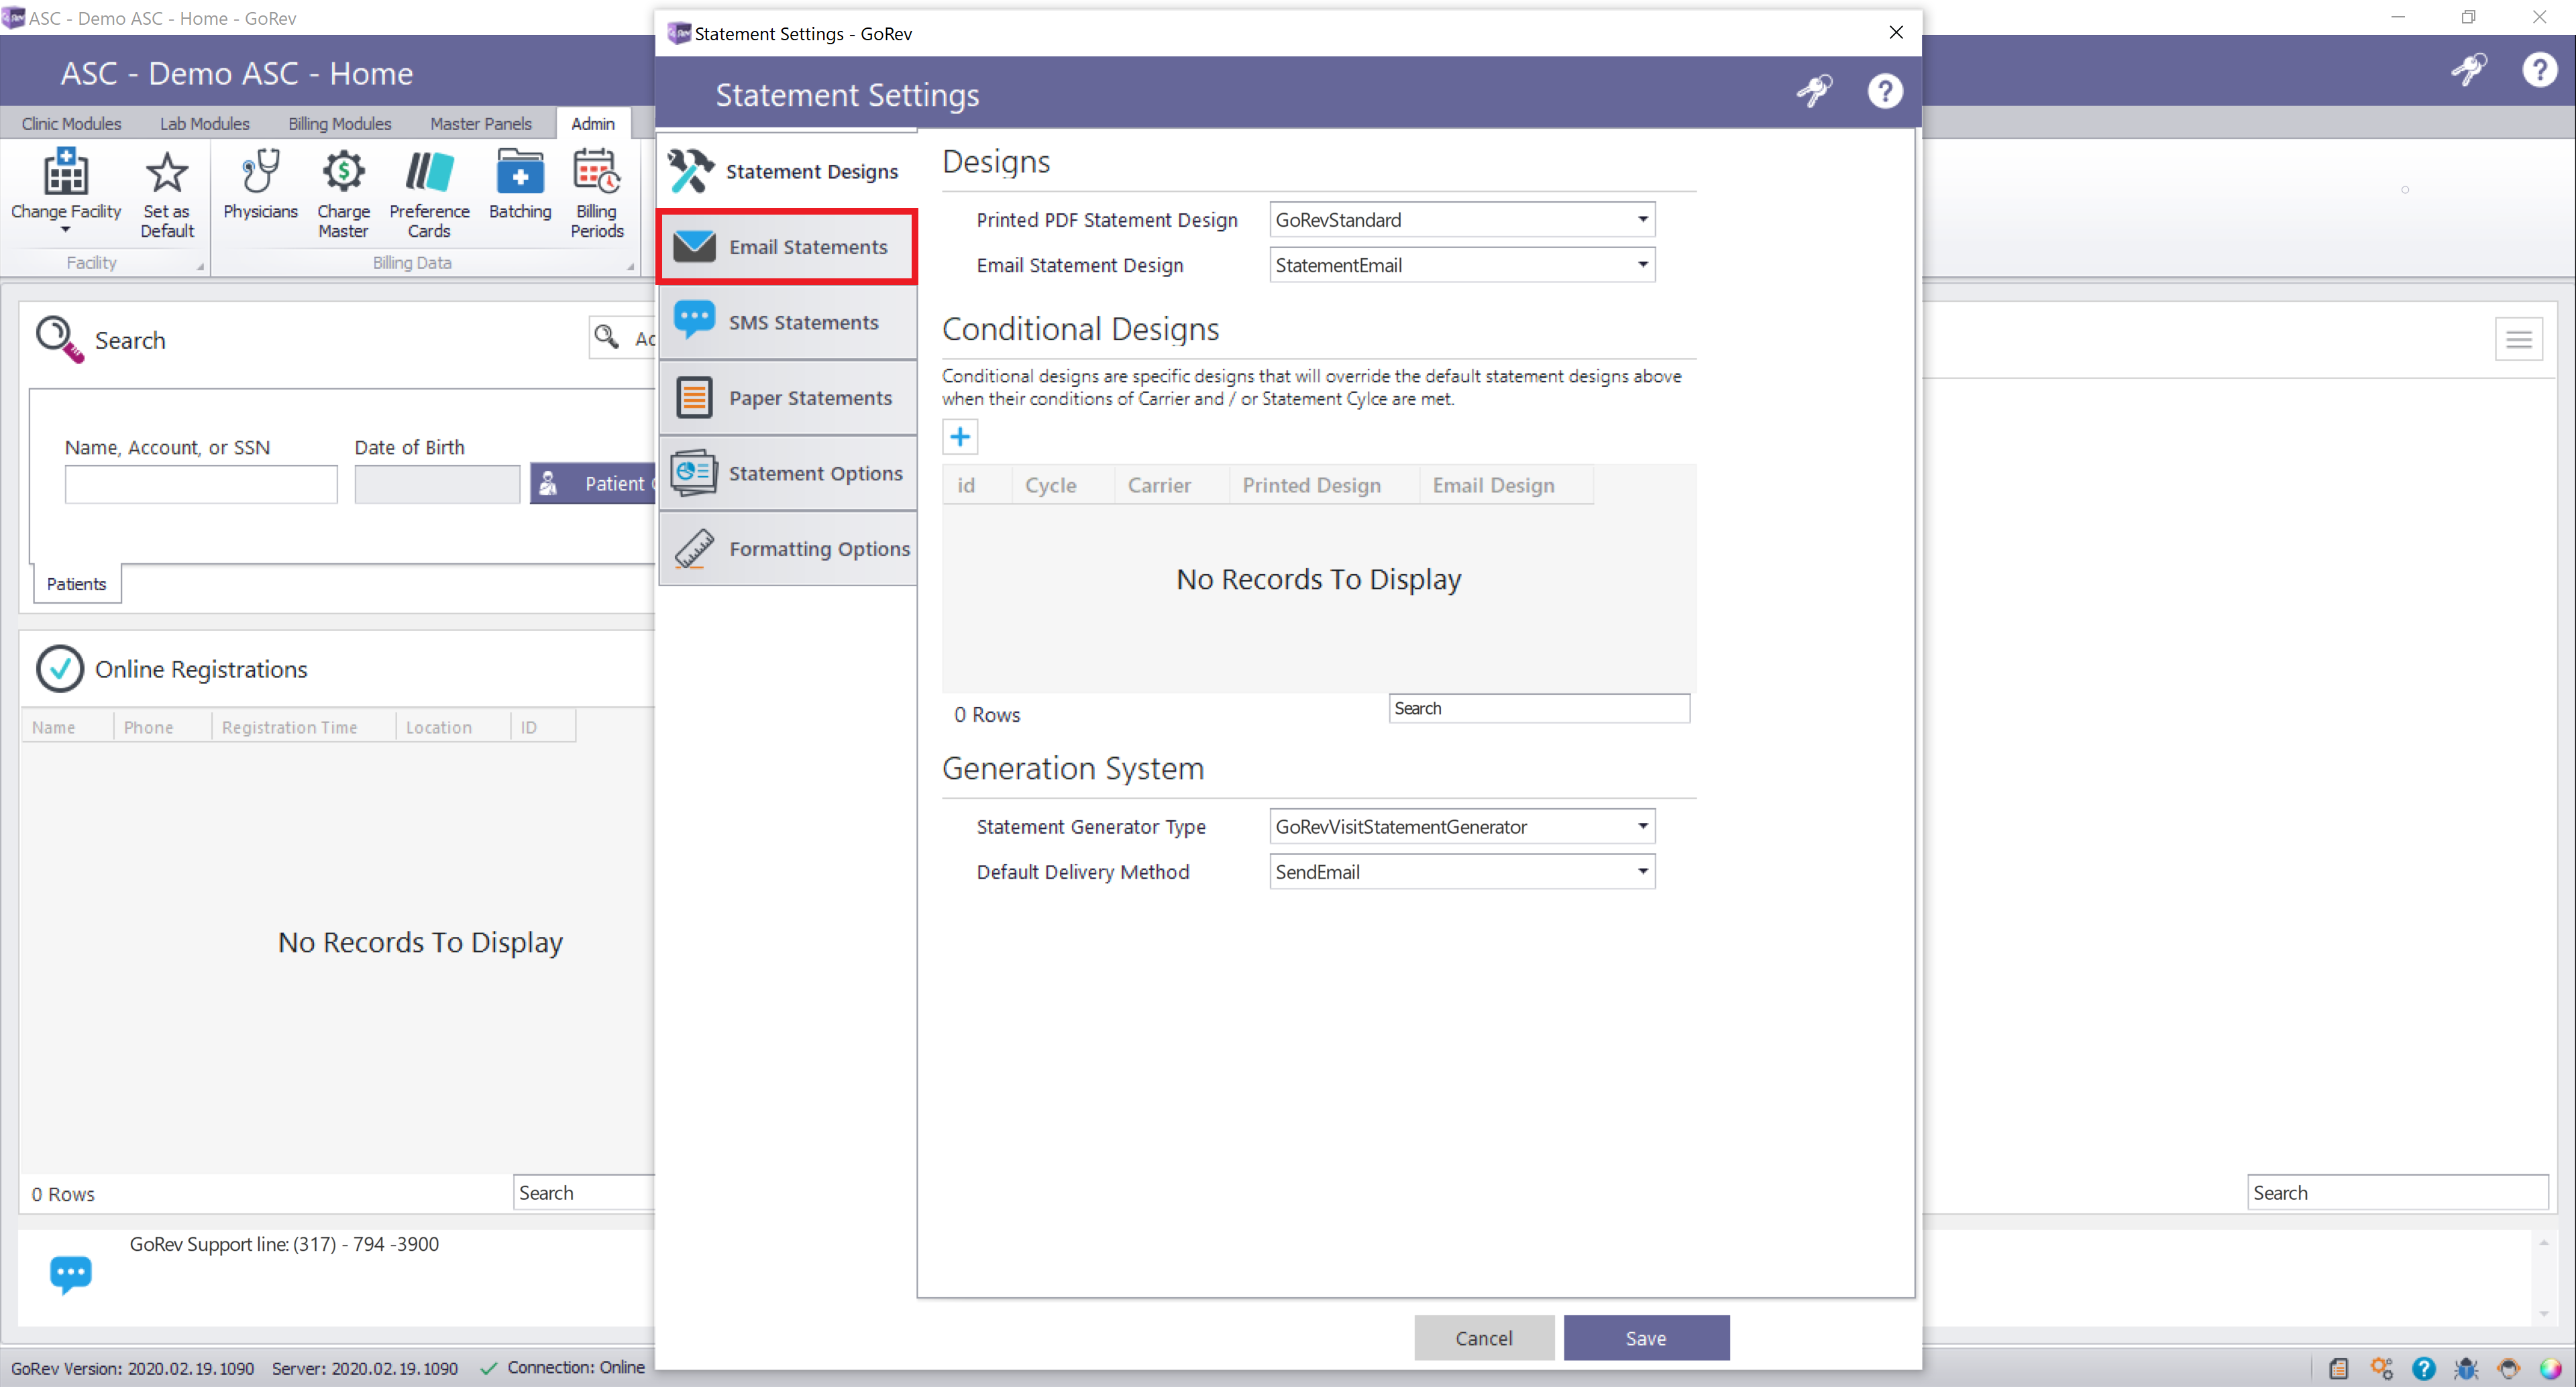Switch to the Master Panels ribbon tab
Image resolution: width=2576 pixels, height=1387 pixels.
point(480,123)
